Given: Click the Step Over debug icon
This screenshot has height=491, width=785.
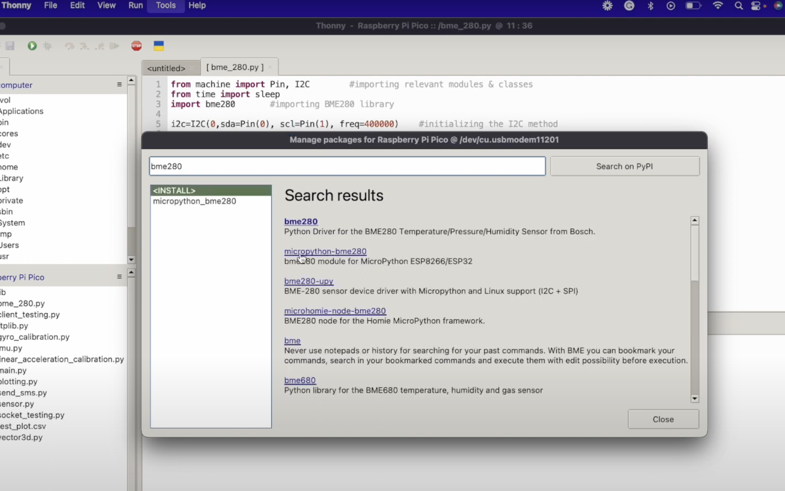Looking at the screenshot, I should point(68,45).
